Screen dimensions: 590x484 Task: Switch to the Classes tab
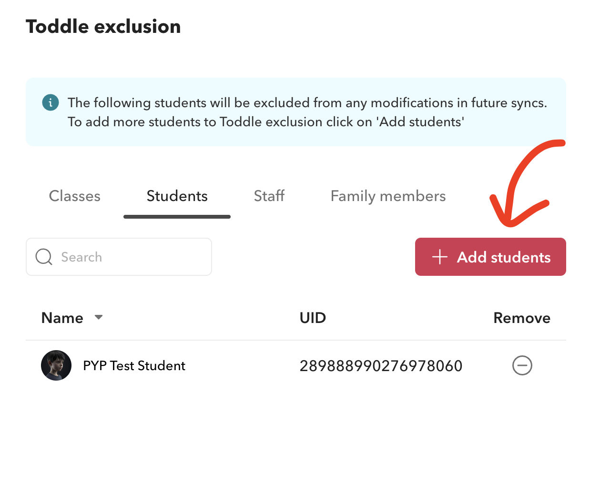coord(75,196)
